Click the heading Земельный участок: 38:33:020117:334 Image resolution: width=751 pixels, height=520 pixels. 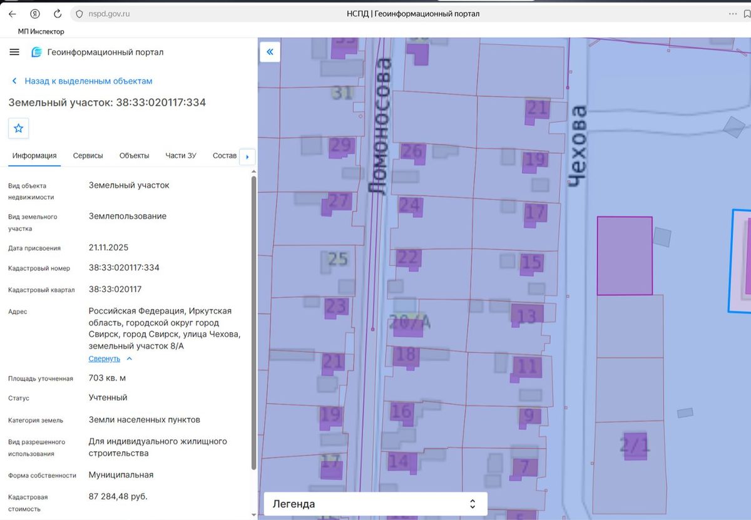(x=107, y=103)
